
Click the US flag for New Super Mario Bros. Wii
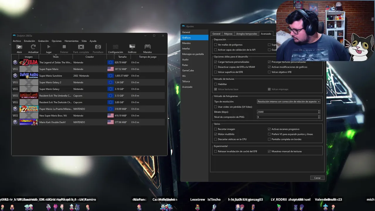[110, 115]
